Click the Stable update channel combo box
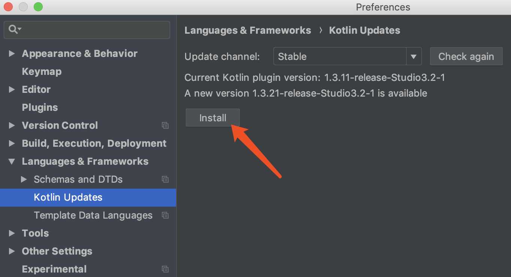 click(347, 57)
